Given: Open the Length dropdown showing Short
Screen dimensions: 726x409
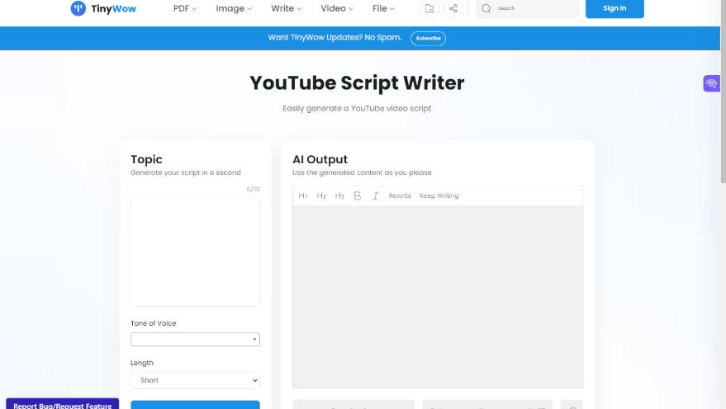Looking at the screenshot, I should pyautogui.click(x=195, y=380).
